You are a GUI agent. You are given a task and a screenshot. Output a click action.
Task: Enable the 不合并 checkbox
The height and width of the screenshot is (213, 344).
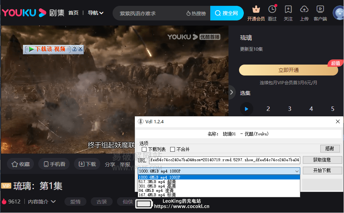173,149
